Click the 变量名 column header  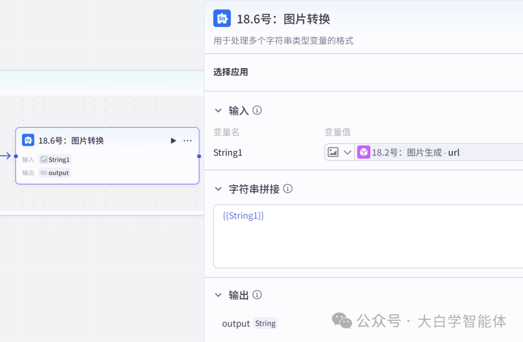click(x=227, y=132)
